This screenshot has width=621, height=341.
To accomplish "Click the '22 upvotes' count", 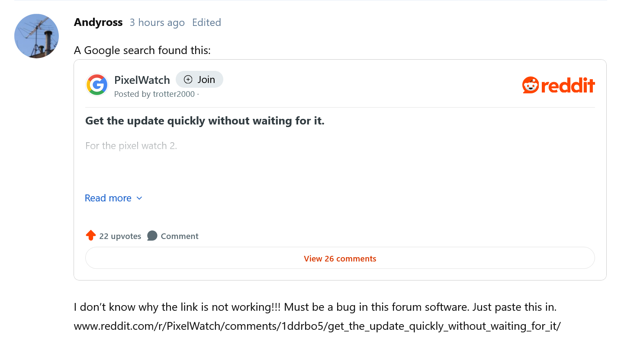I will click(120, 236).
